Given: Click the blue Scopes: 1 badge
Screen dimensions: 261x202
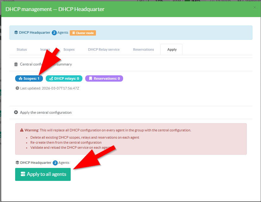Looking at the screenshot, I should 29,78.
